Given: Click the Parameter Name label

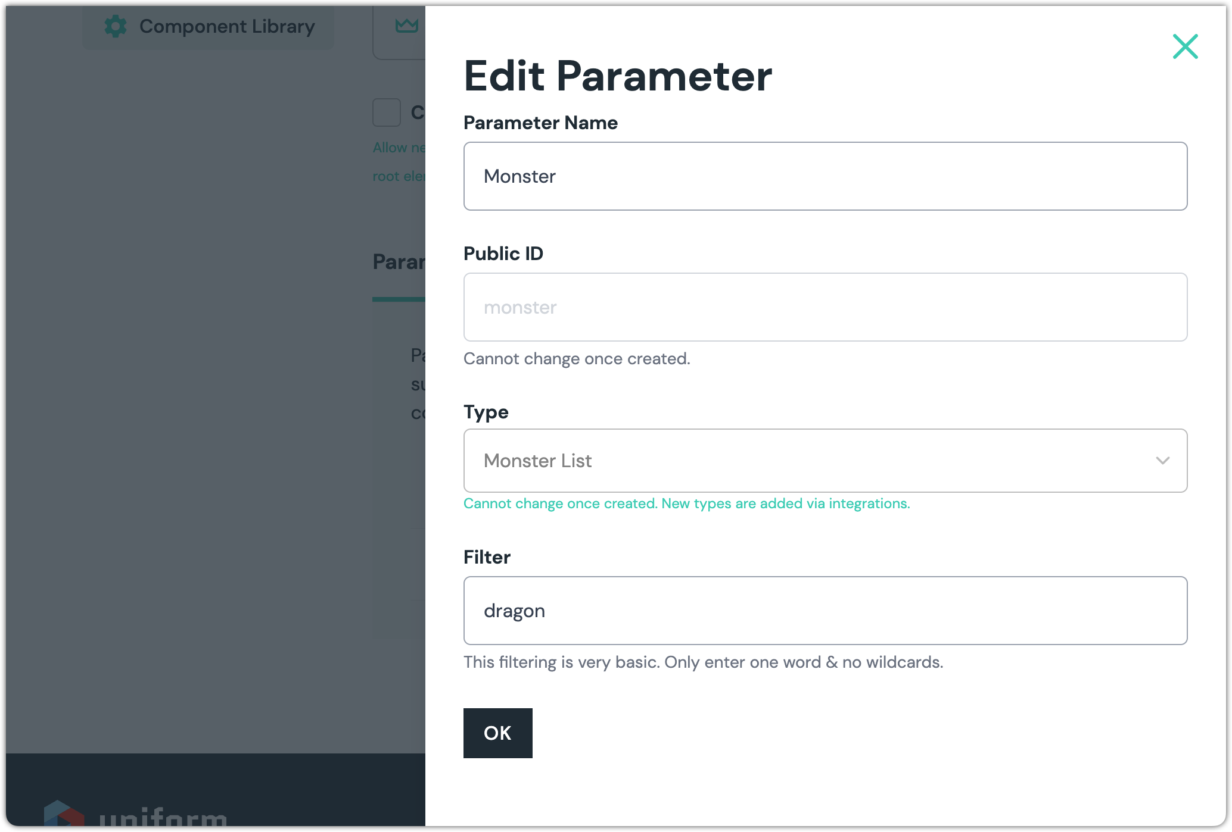Looking at the screenshot, I should pyautogui.click(x=540, y=123).
